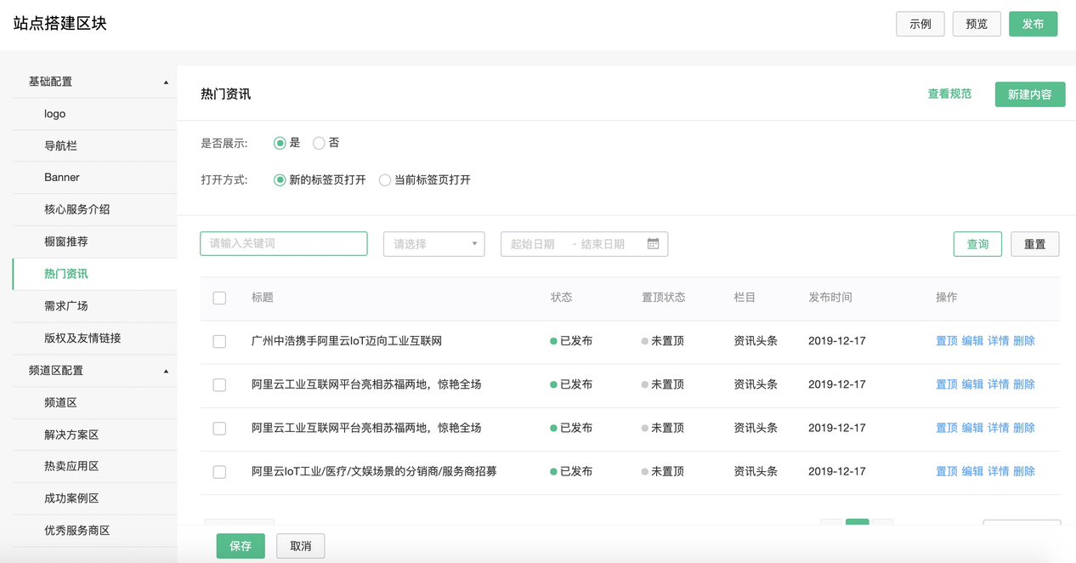Check the row 阿里云IoT工业/医疗/文娱场景的分销商
The height and width of the screenshot is (563, 1076).
(219, 472)
